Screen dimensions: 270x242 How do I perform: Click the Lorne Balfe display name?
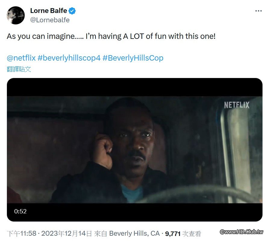(49, 11)
